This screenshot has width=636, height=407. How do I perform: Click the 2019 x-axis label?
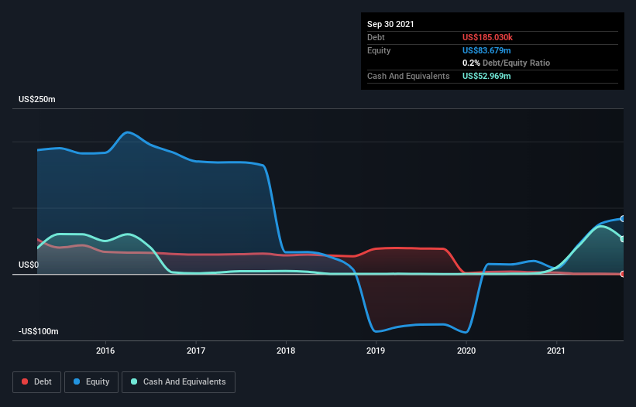(376, 351)
